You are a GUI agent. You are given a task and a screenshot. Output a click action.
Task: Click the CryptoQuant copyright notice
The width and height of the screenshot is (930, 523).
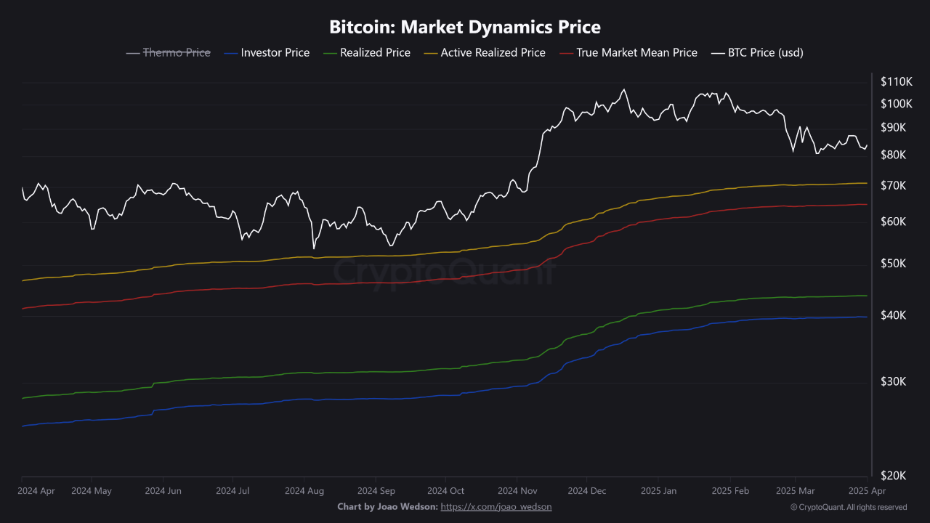click(849, 507)
